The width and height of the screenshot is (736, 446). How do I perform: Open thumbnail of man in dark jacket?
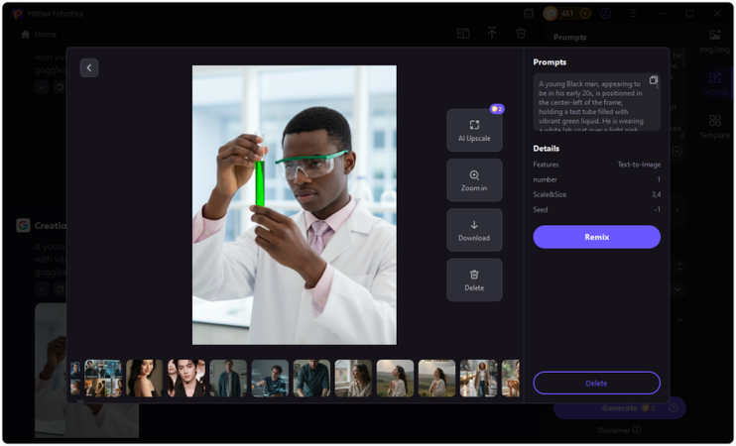click(x=228, y=379)
